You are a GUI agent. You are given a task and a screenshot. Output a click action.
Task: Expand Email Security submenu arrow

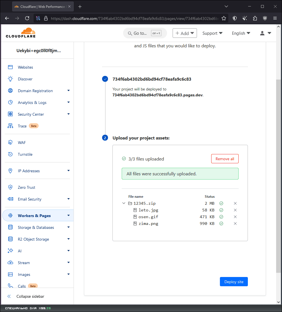point(69,199)
